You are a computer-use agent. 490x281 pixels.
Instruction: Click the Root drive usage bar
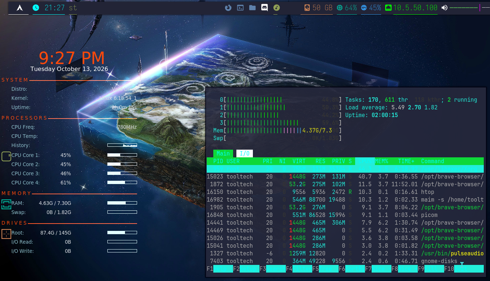122,232
